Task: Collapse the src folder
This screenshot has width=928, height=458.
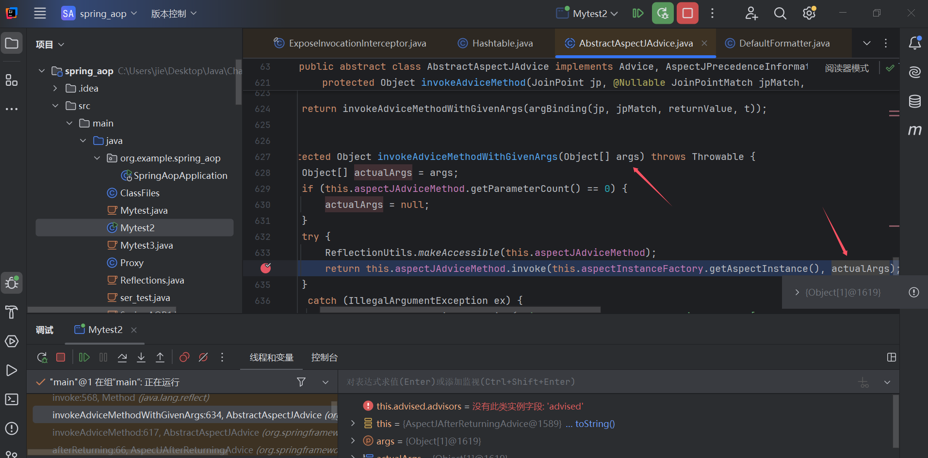Action: pos(55,106)
